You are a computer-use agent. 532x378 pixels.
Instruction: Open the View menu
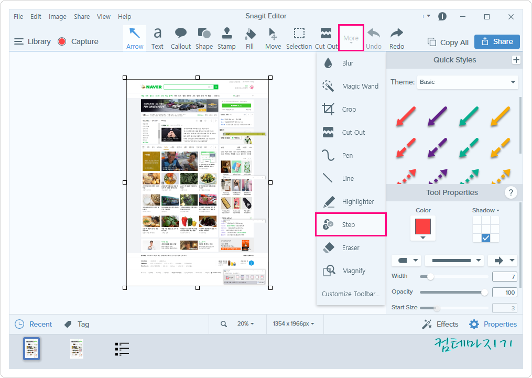click(103, 16)
